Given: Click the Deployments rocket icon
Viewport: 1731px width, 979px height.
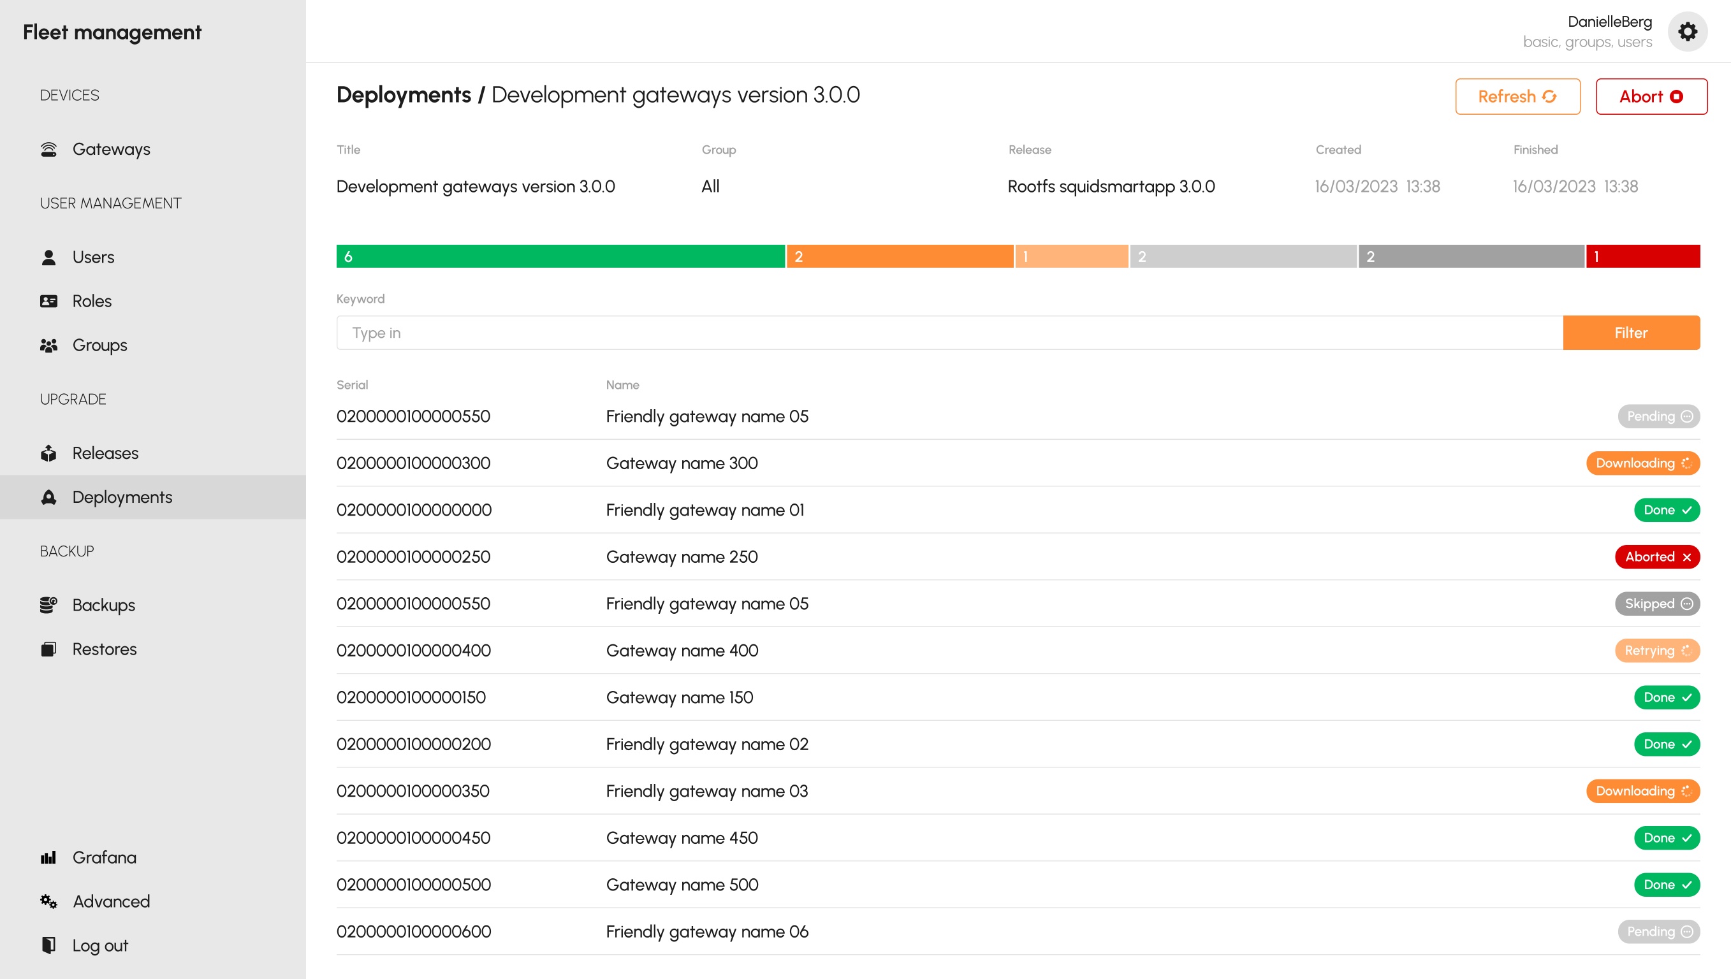Looking at the screenshot, I should (48, 498).
